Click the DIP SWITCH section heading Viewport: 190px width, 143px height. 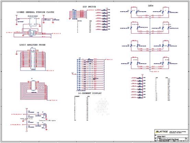(89, 7)
